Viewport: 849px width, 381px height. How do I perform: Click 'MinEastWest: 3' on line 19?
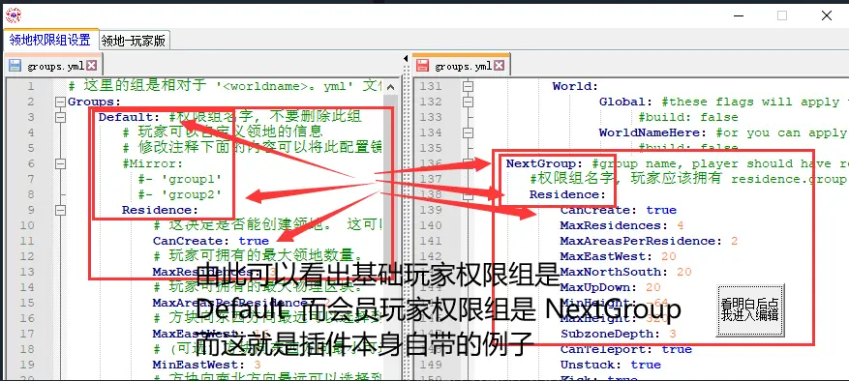(x=206, y=365)
